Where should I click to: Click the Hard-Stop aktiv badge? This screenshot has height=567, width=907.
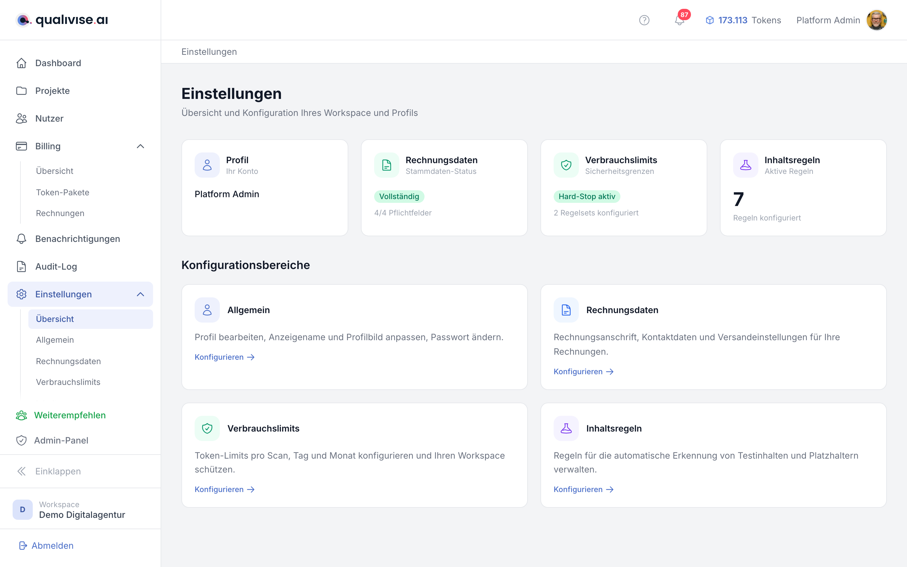pos(586,197)
